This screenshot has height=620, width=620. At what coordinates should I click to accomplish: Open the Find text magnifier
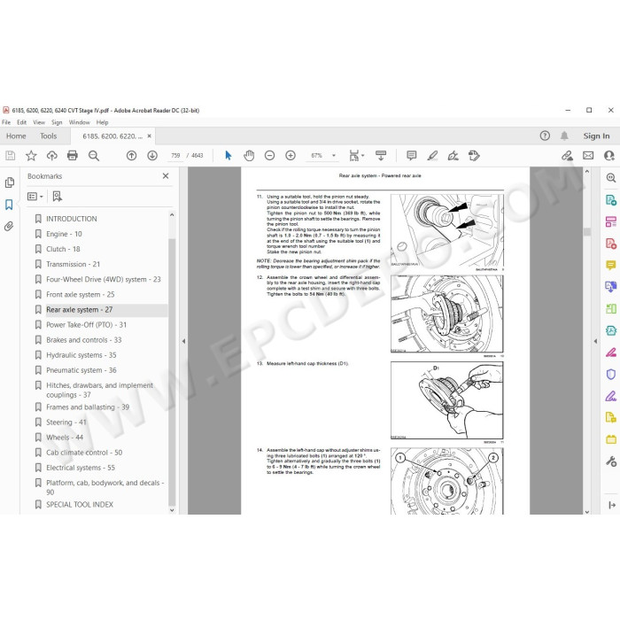[x=94, y=155]
